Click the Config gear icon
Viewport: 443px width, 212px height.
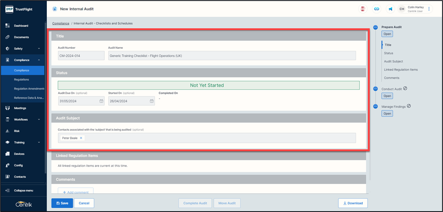8,165
